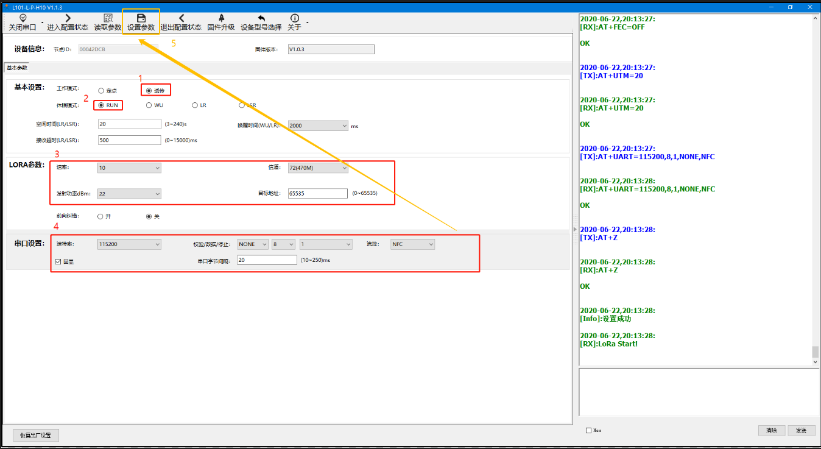Click the 进入配置状态 toolbar icon
The image size is (821, 449).
pos(68,18)
